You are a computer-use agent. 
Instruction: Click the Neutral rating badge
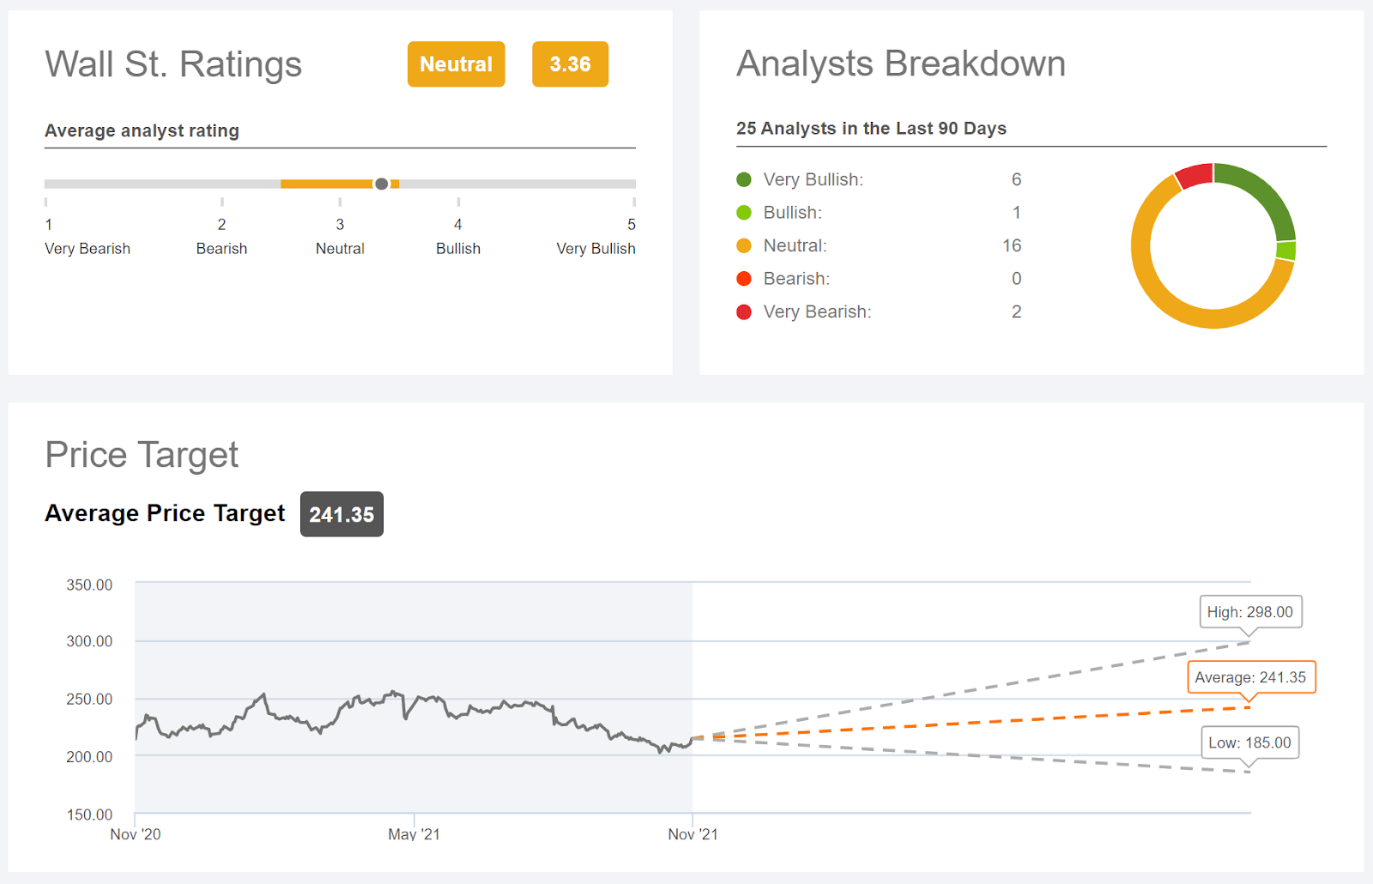coord(456,64)
